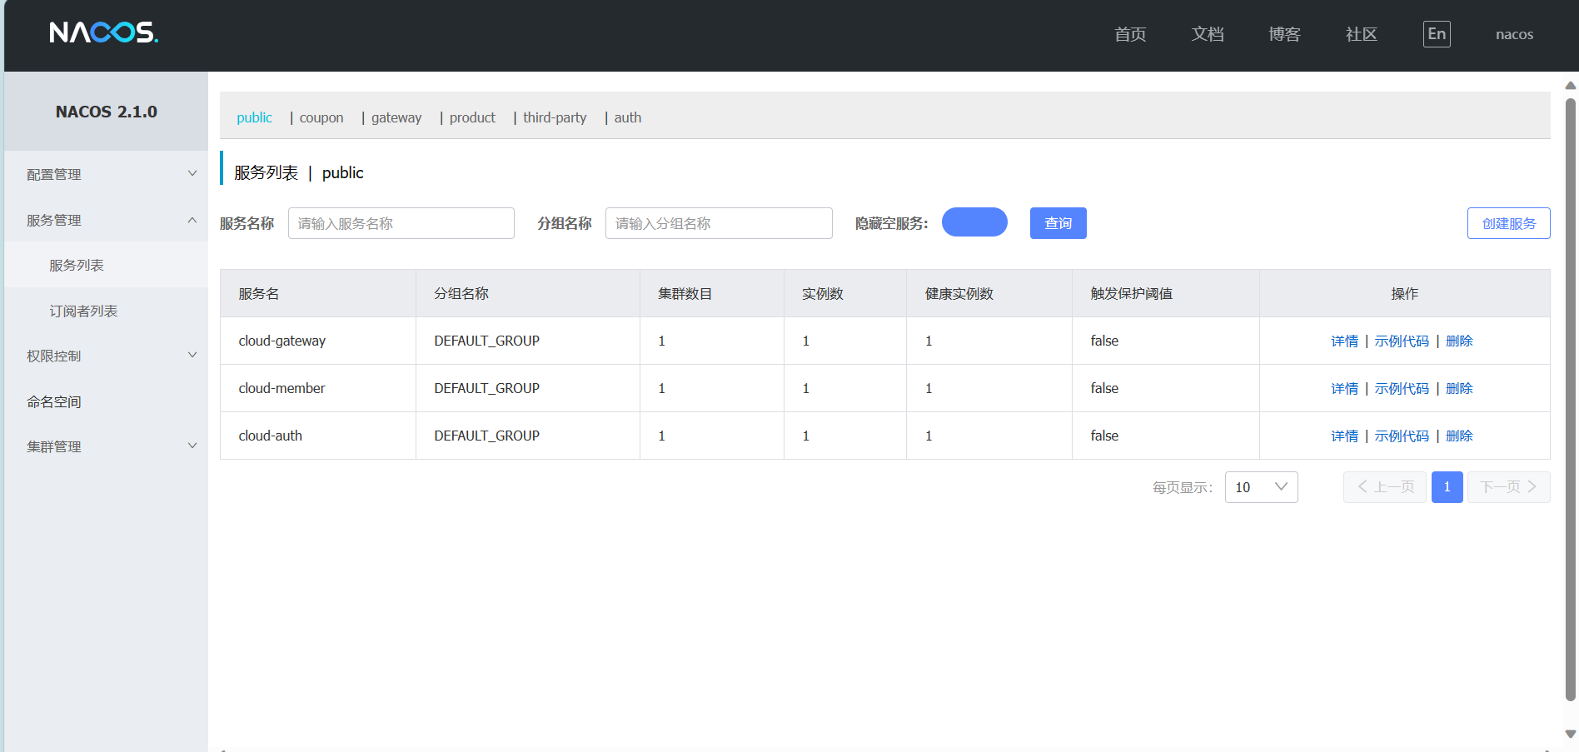
Task: Click the next page arrow in pagination
Action: [x=1508, y=487]
